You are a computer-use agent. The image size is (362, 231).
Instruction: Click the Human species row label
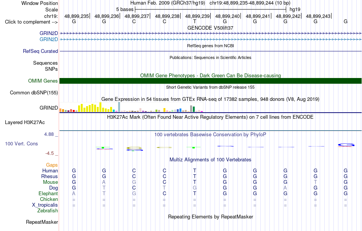pyautogui.click(x=50, y=171)
